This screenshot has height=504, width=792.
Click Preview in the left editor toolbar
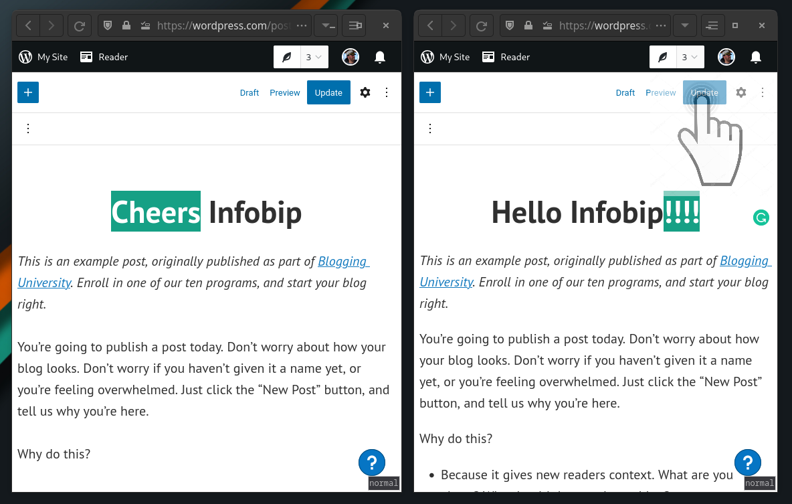point(285,92)
